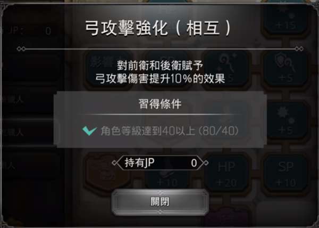Screen dimensions: 319x228
Task: Click the teal checkmark for the level requirement
Action: tap(89, 131)
